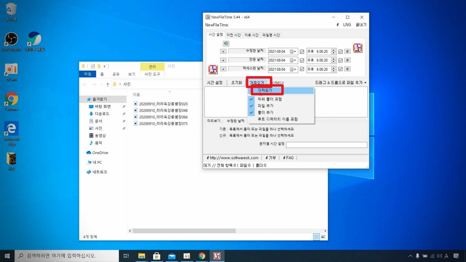Click the properties checkmark icon in Explorer title bar
The width and height of the screenshot is (466, 262).
[x=93, y=66]
